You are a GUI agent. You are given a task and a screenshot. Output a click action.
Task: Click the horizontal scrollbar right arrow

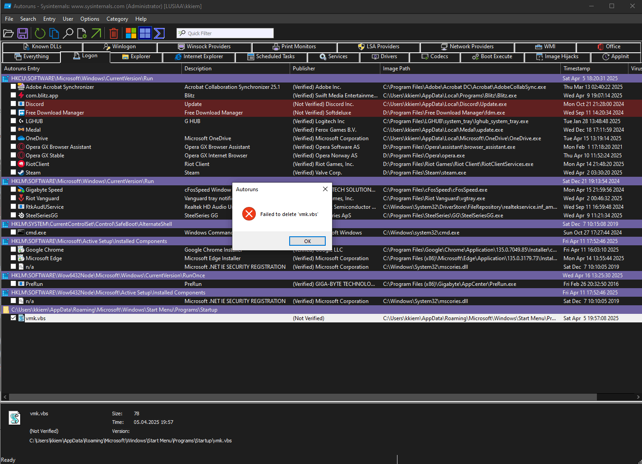point(638,397)
